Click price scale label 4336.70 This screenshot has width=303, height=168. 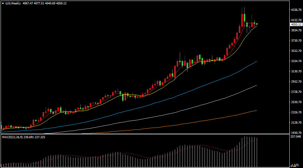tap(296, 10)
